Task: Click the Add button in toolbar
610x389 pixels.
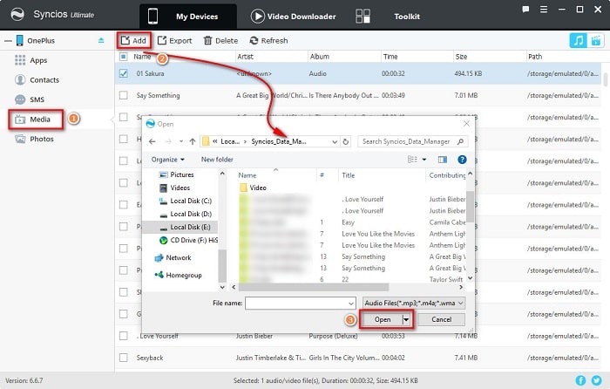Action: click(x=133, y=40)
